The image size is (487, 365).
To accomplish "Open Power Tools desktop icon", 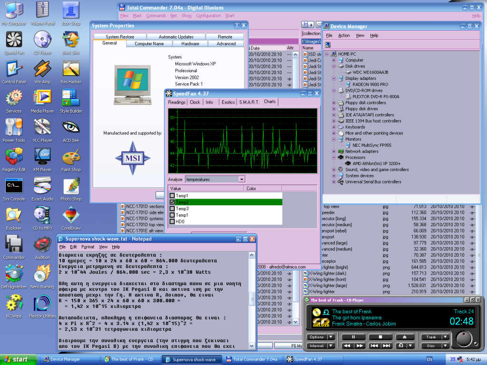I will coord(14,131).
